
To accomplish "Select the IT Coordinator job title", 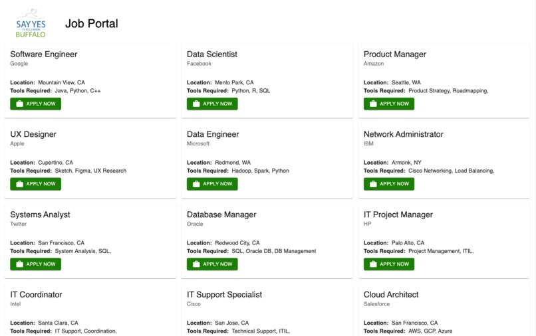I will 36,295.
